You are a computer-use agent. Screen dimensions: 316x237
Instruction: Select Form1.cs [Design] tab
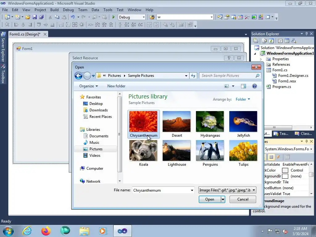[x=25, y=34]
